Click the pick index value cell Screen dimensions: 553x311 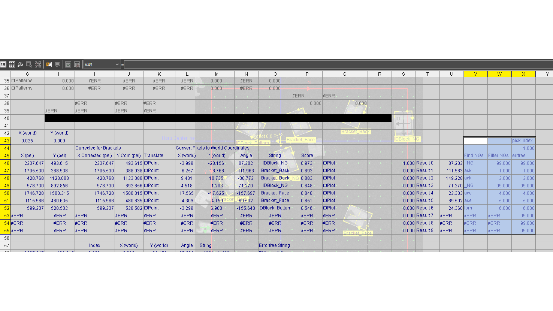tap(524, 148)
